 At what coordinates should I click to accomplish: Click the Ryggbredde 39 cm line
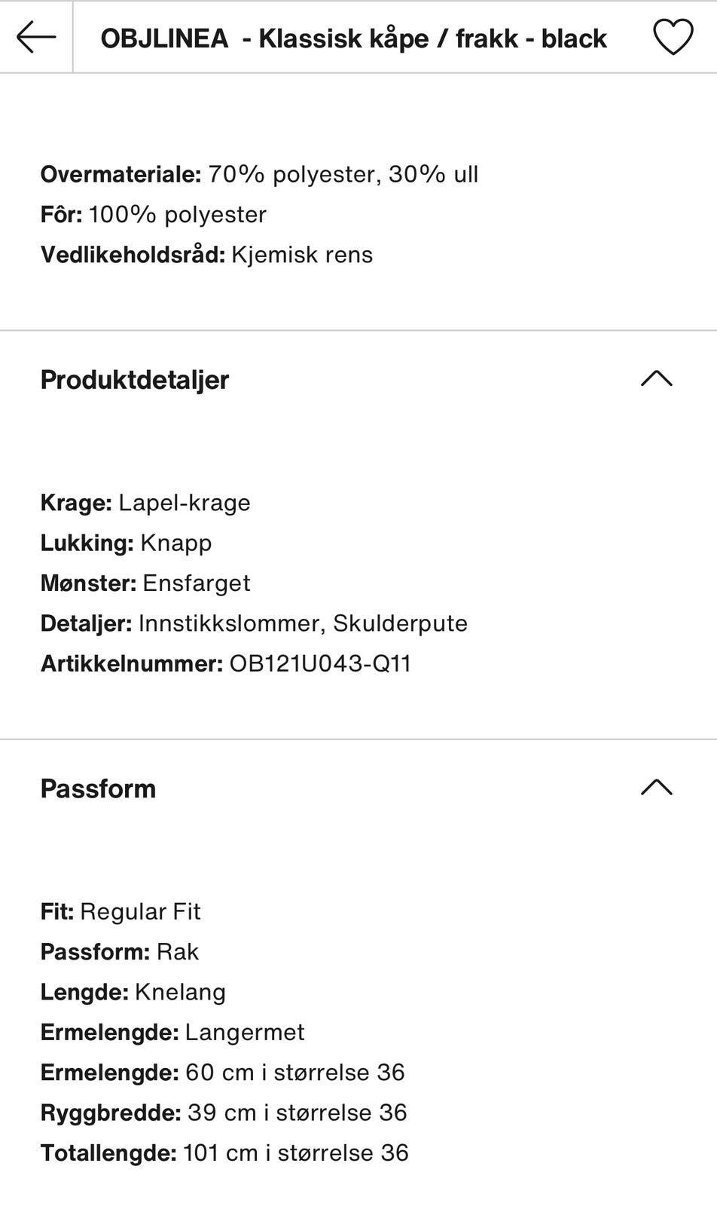tap(224, 1113)
